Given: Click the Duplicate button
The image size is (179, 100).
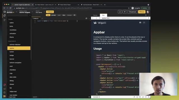Looking at the screenshot, I should pyautogui.click(x=132, y=12).
